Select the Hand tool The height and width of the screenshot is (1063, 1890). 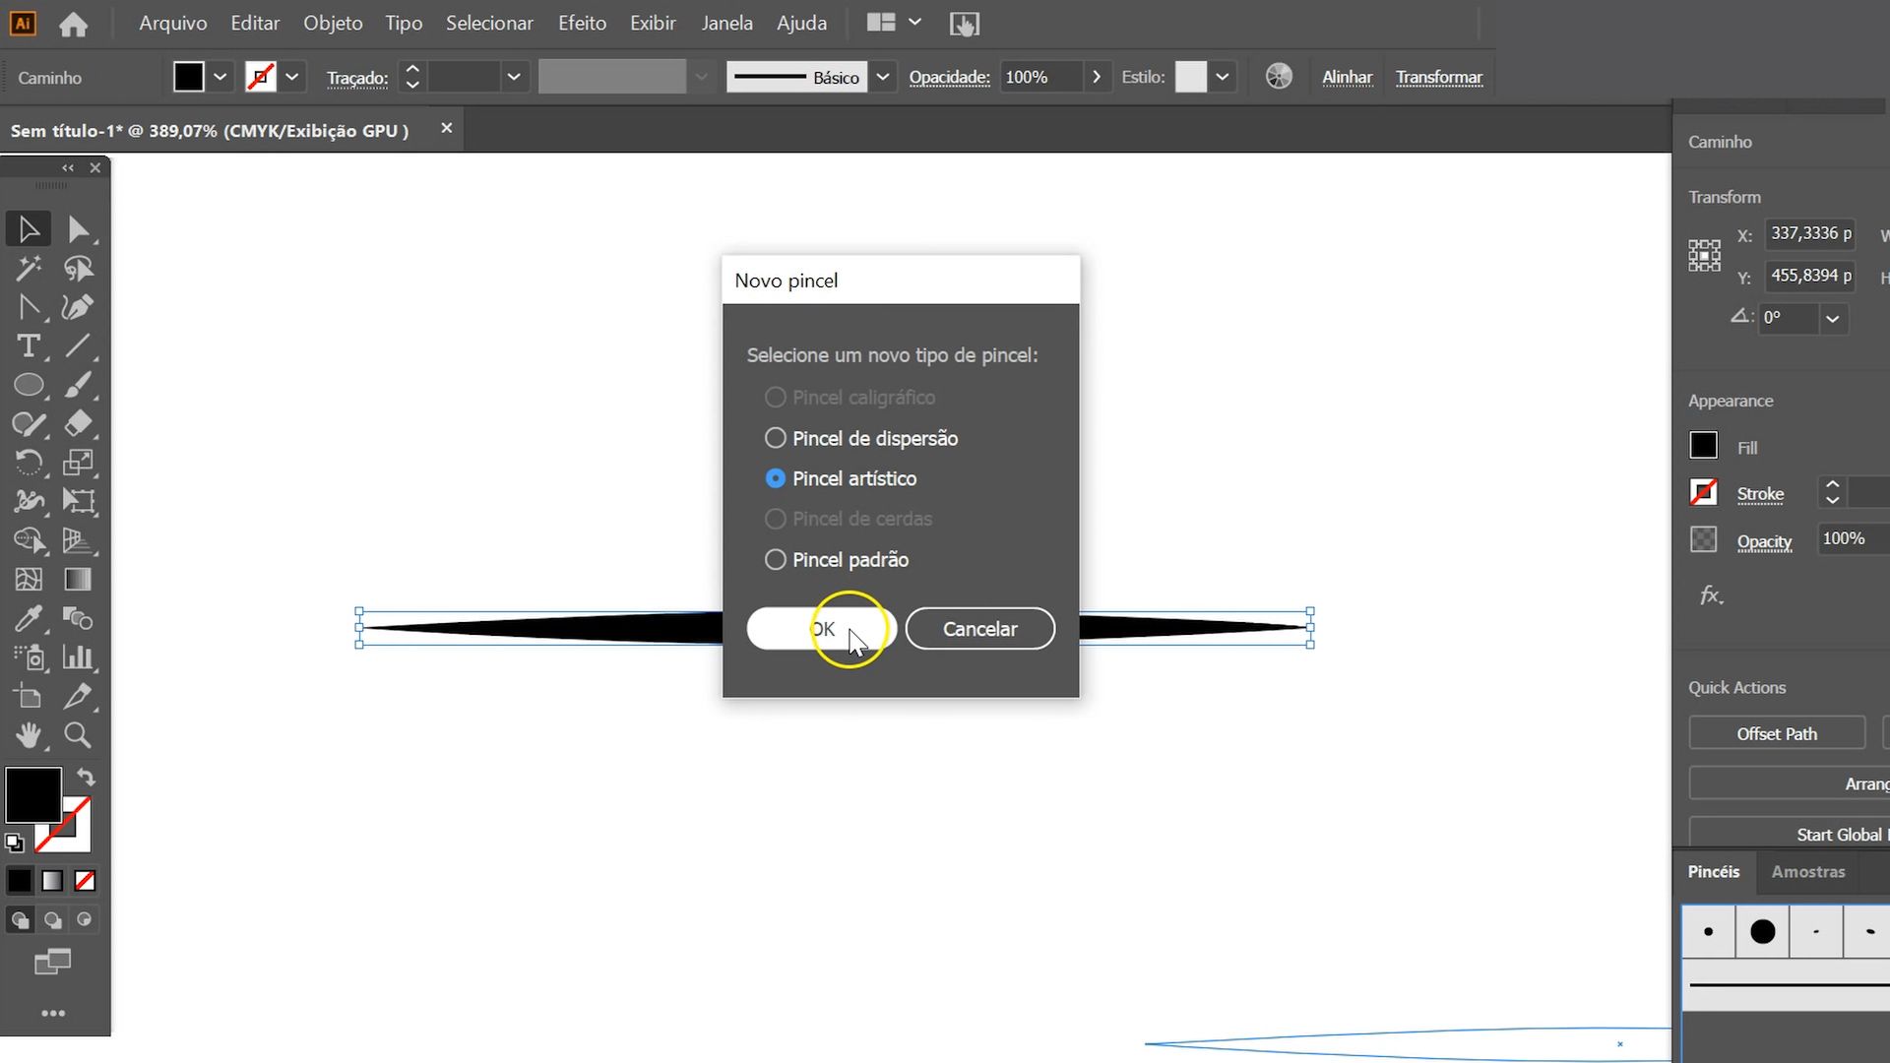29,735
